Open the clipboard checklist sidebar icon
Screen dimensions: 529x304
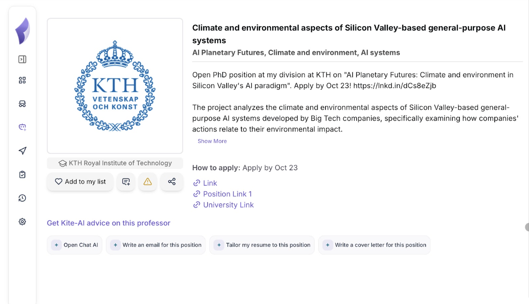(x=22, y=175)
